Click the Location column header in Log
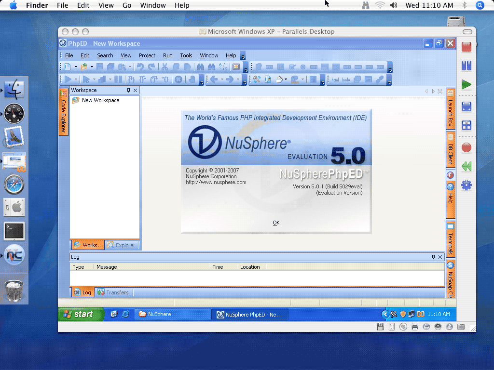Image resolution: width=494 pixels, height=370 pixels. pyautogui.click(x=251, y=267)
